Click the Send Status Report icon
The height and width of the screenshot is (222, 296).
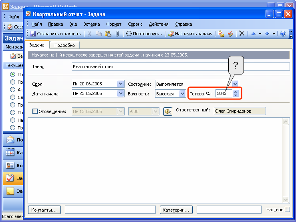pos(221,34)
